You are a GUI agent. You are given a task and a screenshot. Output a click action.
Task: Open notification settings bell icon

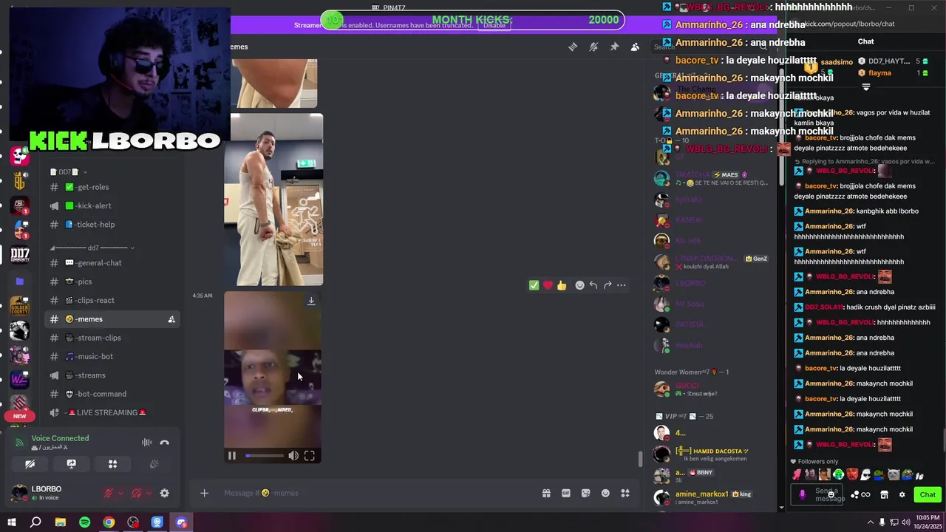593,47
